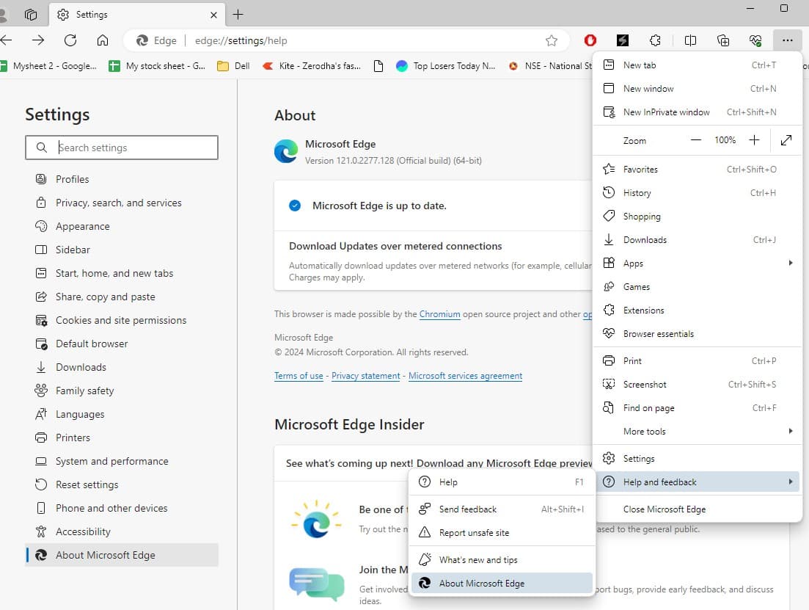The height and width of the screenshot is (610, 809).
Task: Open the Dell bookmarks folder
Action: [234, 65]
